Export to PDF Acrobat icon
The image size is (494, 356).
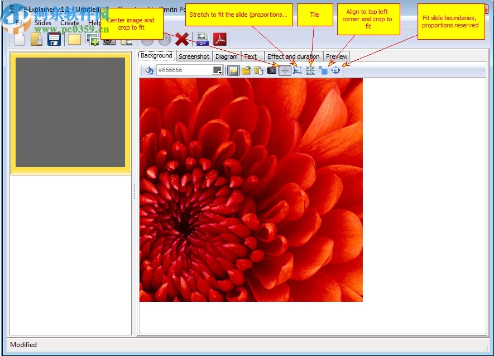click(x=220, y=40)
